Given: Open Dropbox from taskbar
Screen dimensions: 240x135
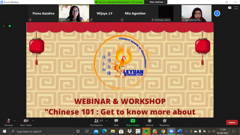Looking at the screenshot, I should [x=130, y=131].
